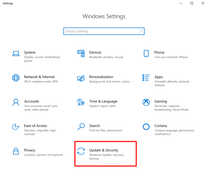This screenshot has width=208, height=174.
Task: Open the Update & Security sync icon
Action: [x=81, y=151]
